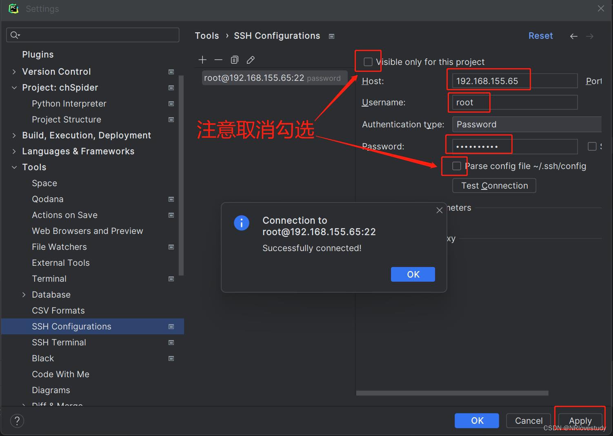613x436 pixels.
Task: Remove selected configuration using minus icon
Action: pos(218,60)
